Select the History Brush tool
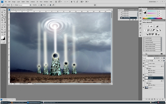The height and width of the screenshot is (104, 166). pyautogui.click(x=4, y=20)
